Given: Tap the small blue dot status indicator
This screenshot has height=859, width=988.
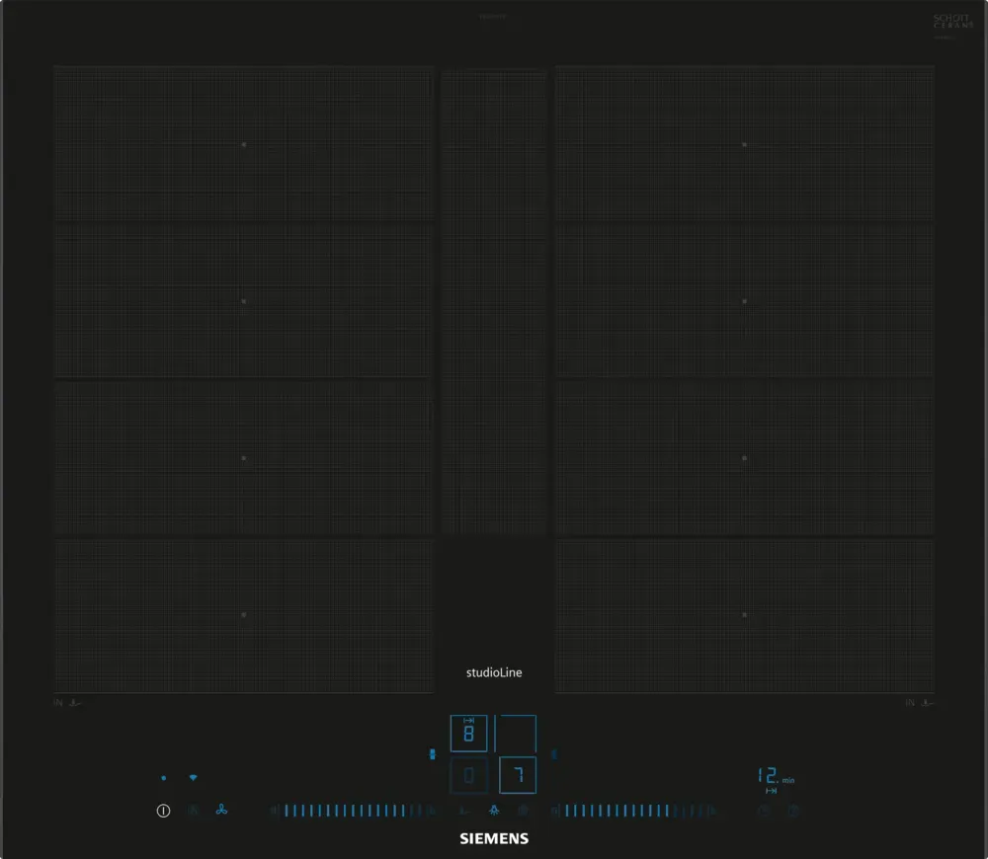Looking at the screenshot, I should coord(163,778).
